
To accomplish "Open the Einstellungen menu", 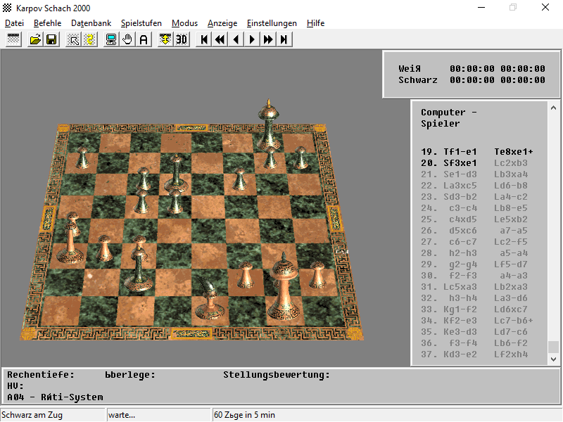I will click(x=272, y=23).
